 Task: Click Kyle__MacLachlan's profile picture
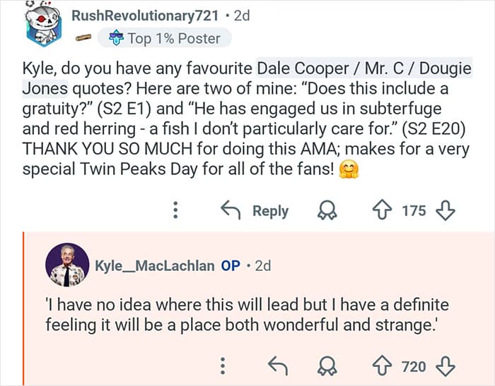[67, 265]
